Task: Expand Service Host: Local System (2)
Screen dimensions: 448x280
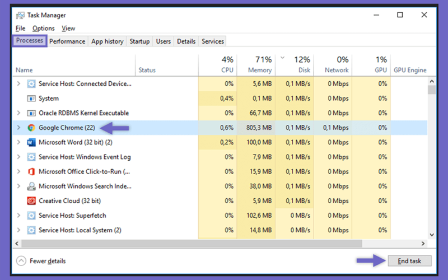Action: tap(18, 230)
